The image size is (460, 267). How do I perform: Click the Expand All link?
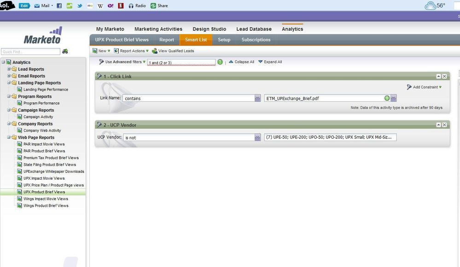(270, 62)
